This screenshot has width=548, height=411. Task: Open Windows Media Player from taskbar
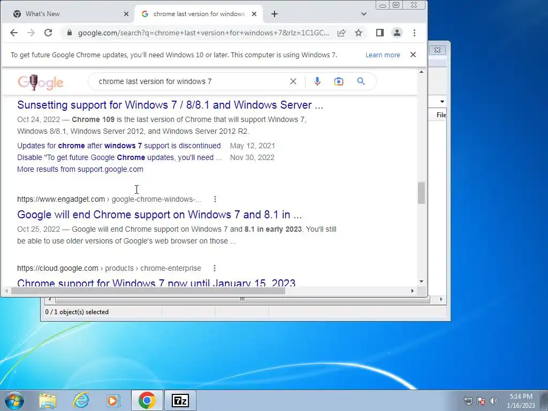coord(113,400)
